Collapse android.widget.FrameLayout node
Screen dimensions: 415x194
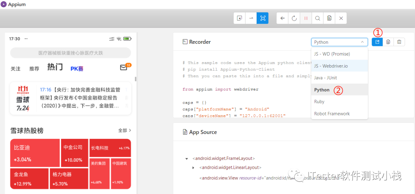(187, 159)
